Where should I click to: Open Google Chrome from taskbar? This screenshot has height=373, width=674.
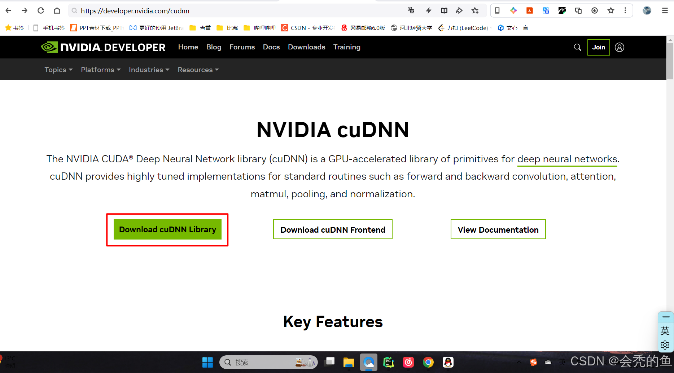click(x=428, y=362)
